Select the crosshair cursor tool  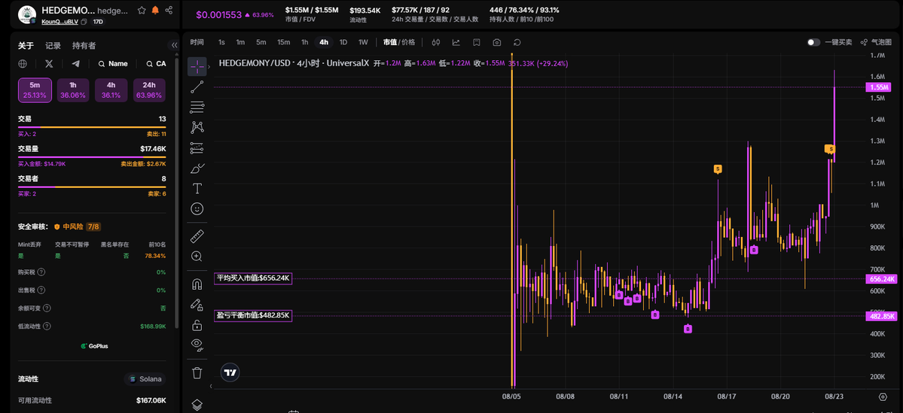click(197, 67)
